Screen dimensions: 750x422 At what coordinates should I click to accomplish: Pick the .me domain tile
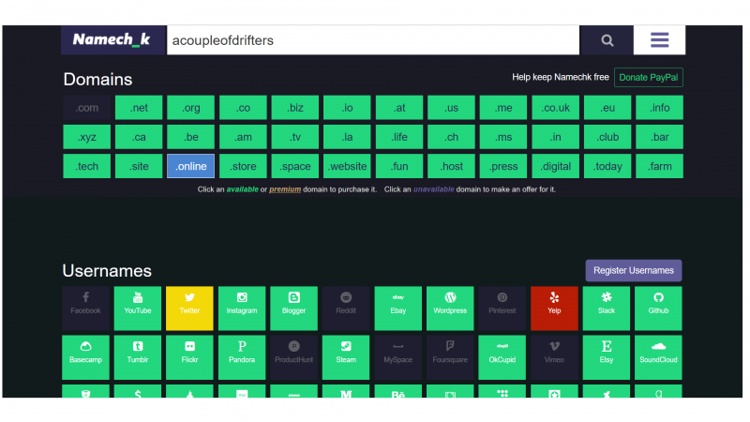tap(503, 108)
